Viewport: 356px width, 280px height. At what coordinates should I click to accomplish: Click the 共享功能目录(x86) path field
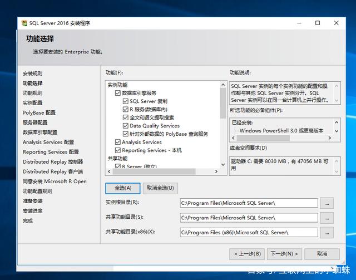pos(249,233)
